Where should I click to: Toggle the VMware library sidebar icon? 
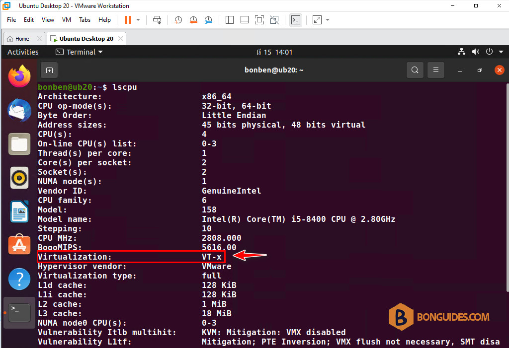230,20
